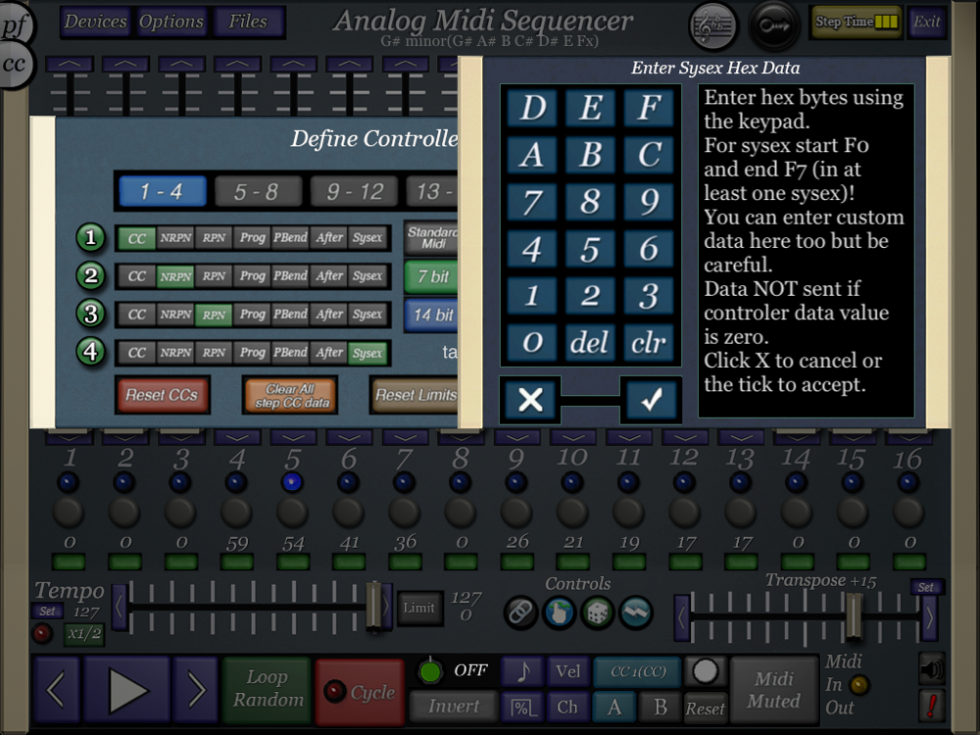The height and width of the screenshot is (735, 980).
Task: Click the tempo slider left arrow
Action: (x=120, y=607)
